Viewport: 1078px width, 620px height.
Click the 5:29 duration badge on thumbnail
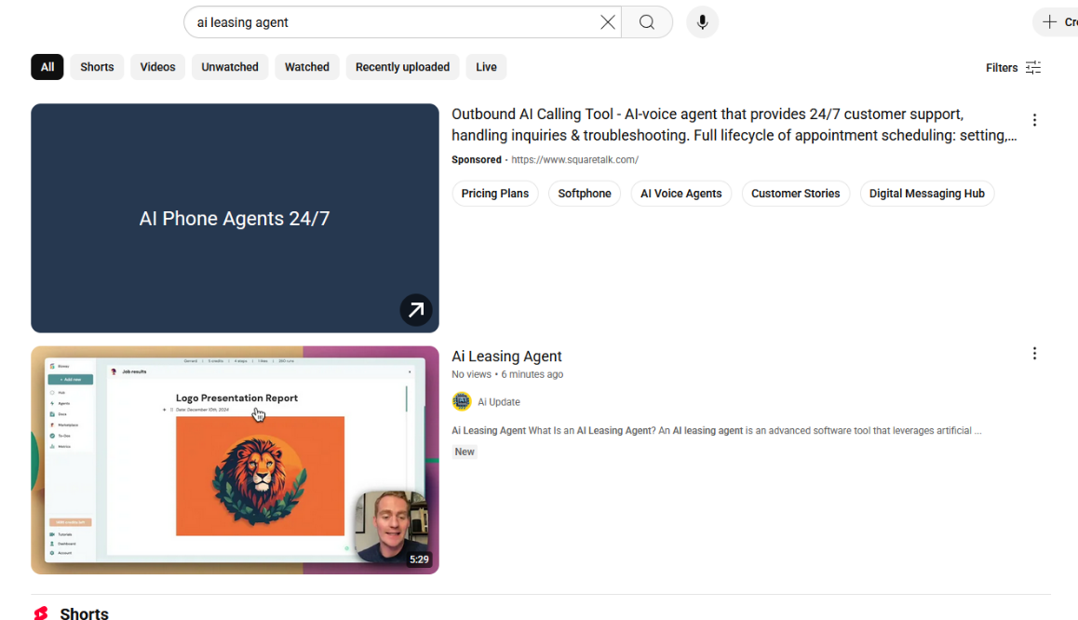[419, 559]
